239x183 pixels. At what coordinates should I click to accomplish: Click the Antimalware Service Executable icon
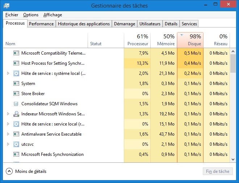pyautogui.click(x=16, y=134)
